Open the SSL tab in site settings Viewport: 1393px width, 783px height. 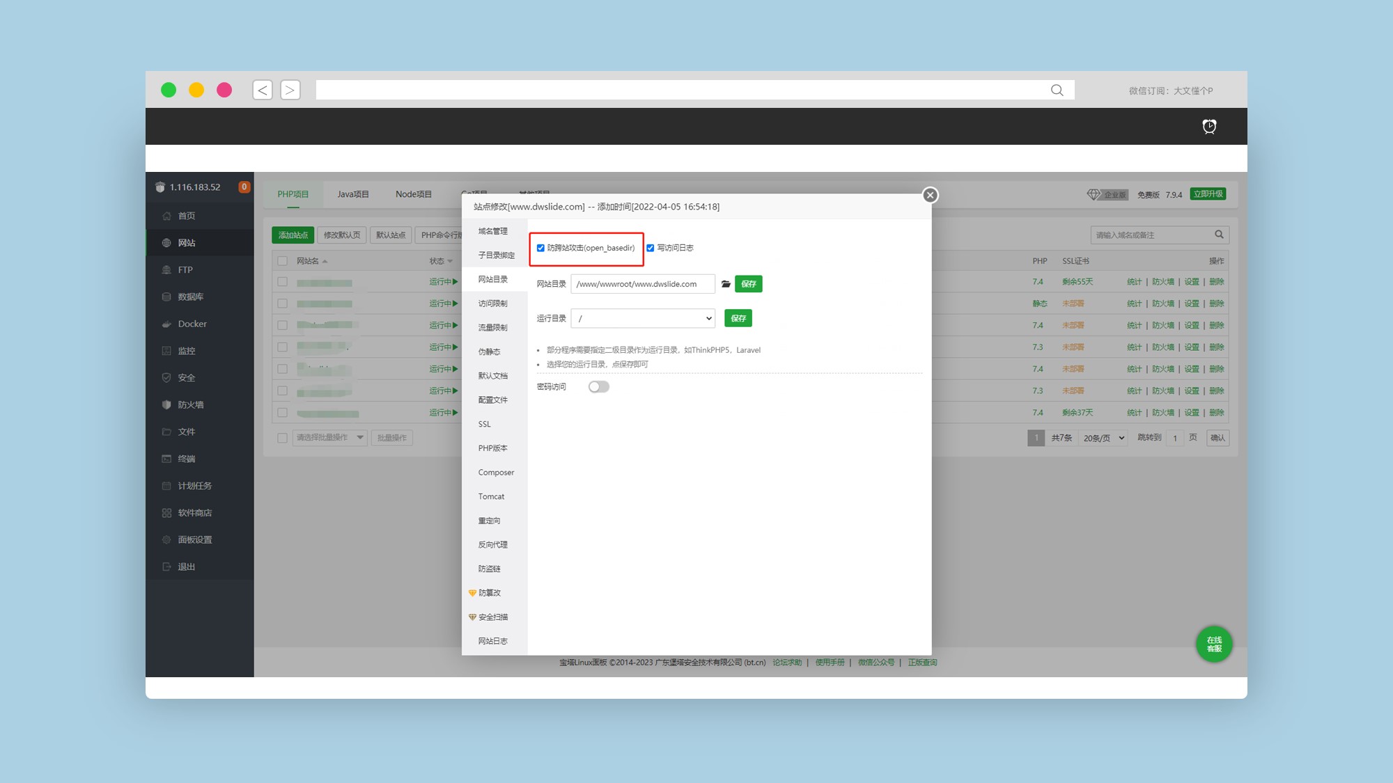tap(483, 423)
